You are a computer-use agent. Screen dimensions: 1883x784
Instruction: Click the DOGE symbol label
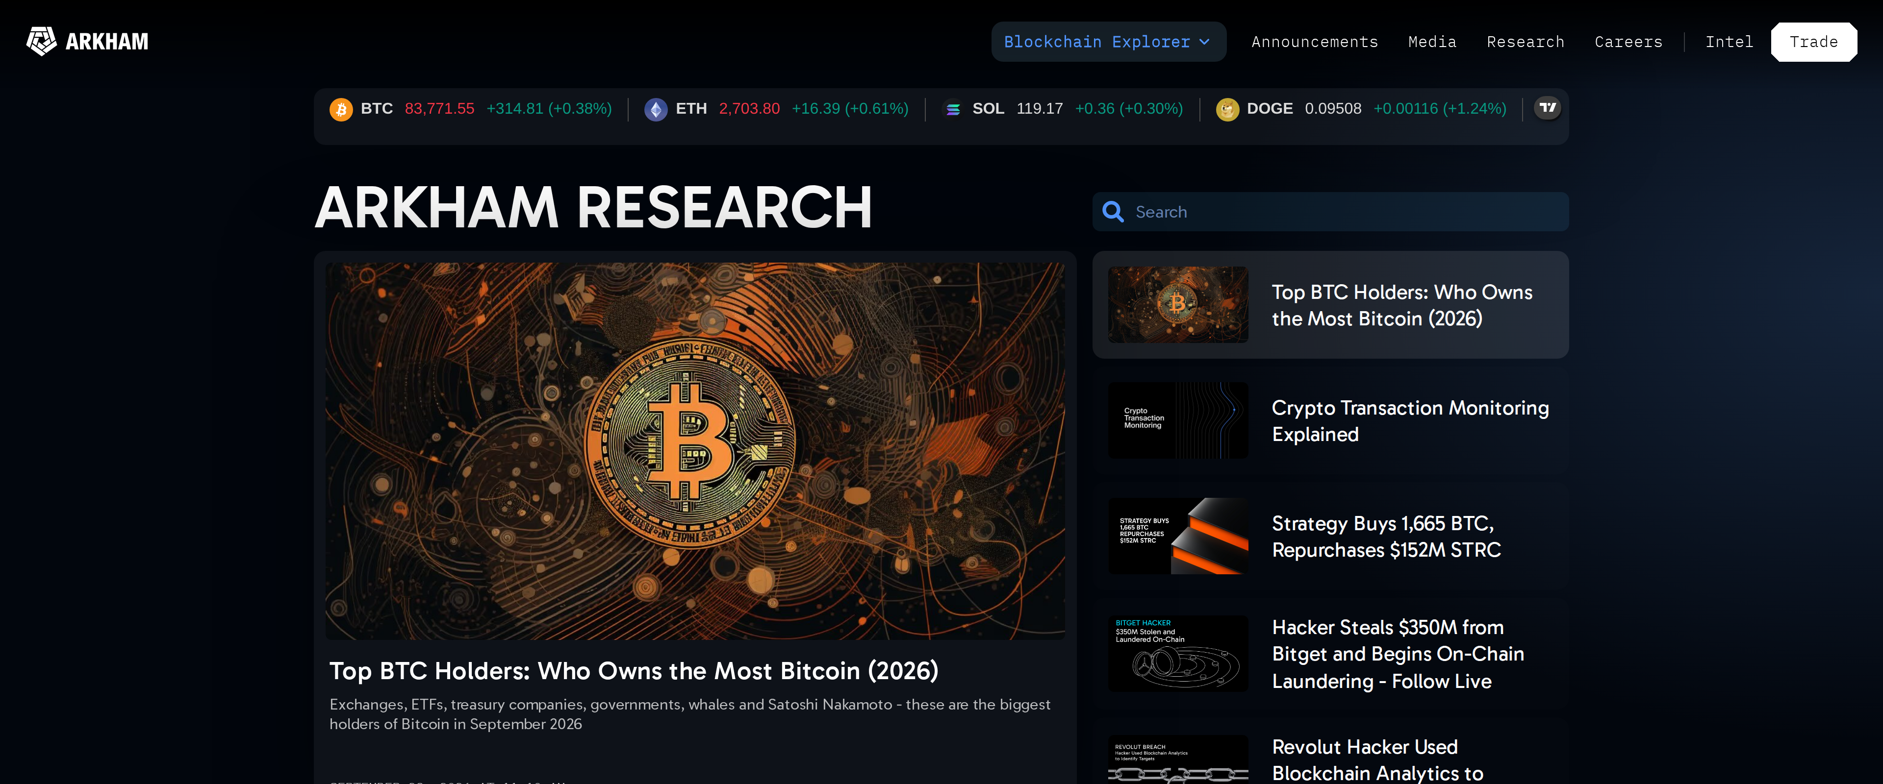(x=1270, y=109)
